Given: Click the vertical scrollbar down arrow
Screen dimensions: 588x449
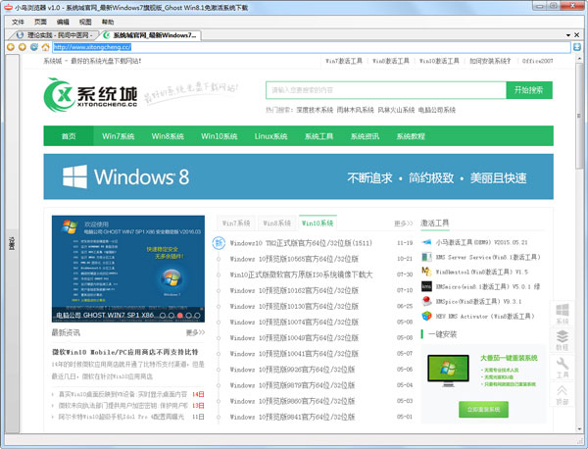Looking at the screenshot, I should click(x=579, y=428).
